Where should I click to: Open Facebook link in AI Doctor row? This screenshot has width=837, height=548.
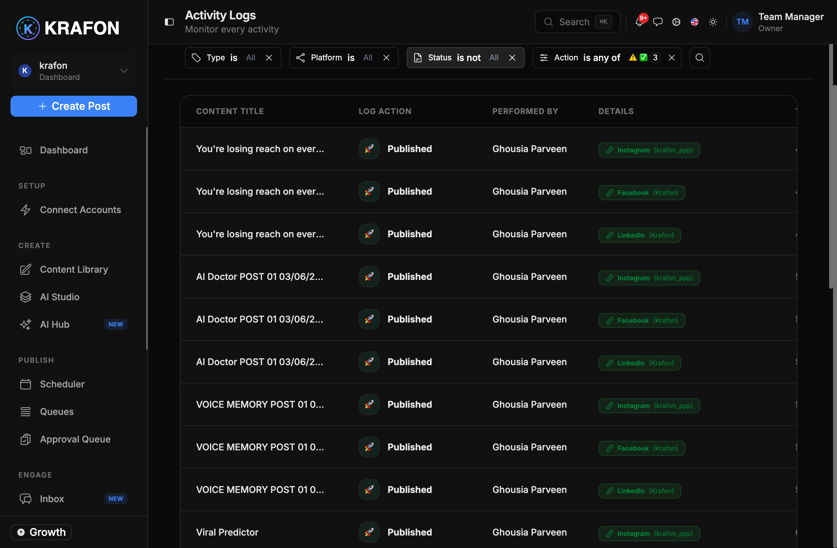(642, 321)
